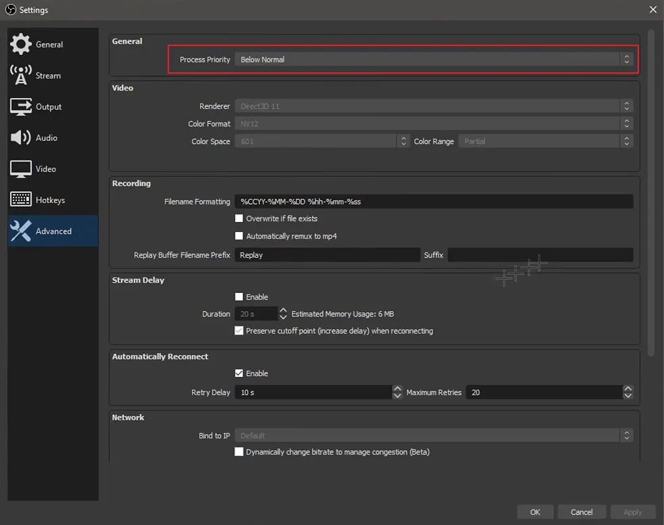Disable Automatically Reconnect Enable checkbox
664x525 pixels.
239,373
